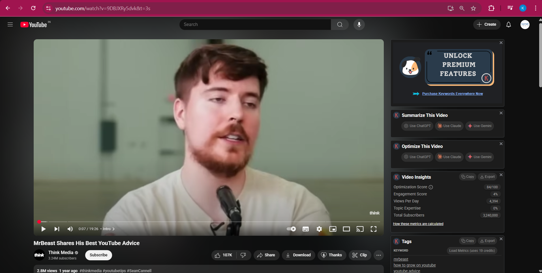
Task: Close the Summarize This Video panel
Action: point(501,113)
